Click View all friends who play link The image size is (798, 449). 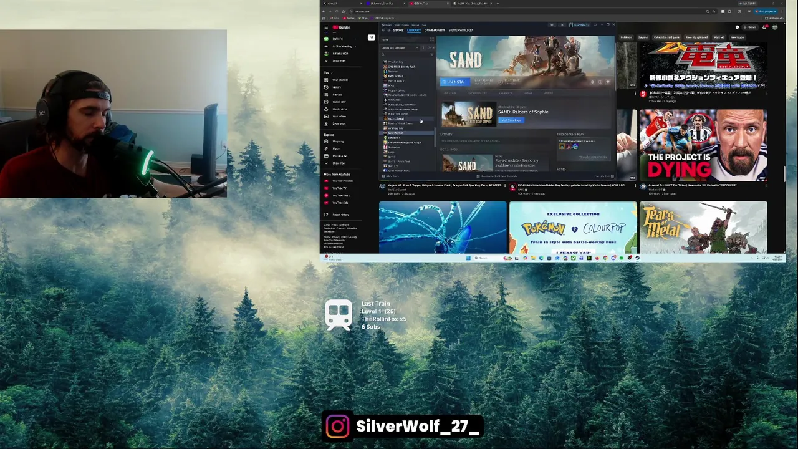pyautogui.click(x=593, y=157)
